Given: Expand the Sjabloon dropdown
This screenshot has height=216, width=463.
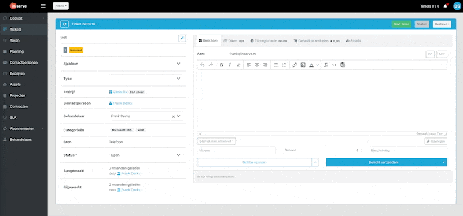Looking at the screenshot, I should (x=178, y=64).
